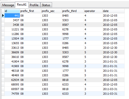Select the Result1 tab
The image size is (129, 99).
coord(22,5)
